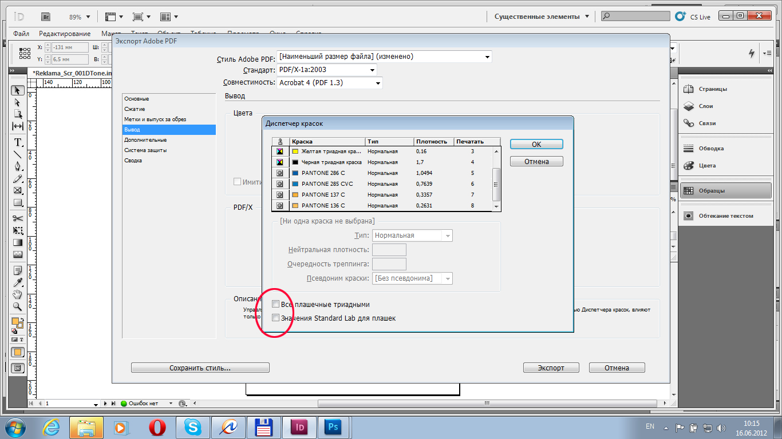Select the Rectangle Frame tool
This screenshot has width=782, height=439.
pos(18,190)
